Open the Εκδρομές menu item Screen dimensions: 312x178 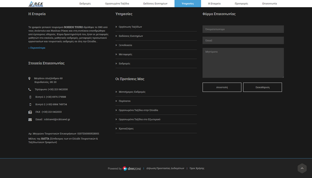(x=85, y=4)
